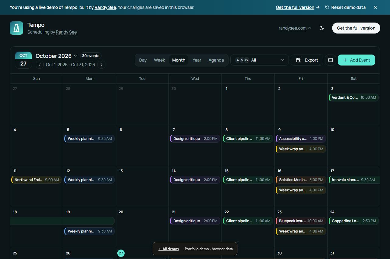
Task: Expand the October 2026 month picker
Action: pos(56,56)
